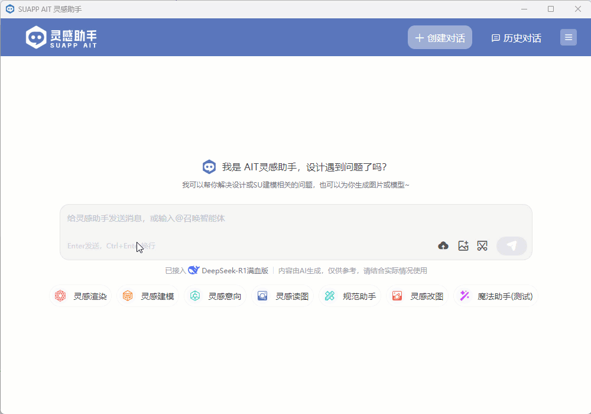Choose the 灵感意向 agent chip
This screenshot has height=414, width=591.
coord(216,296)
